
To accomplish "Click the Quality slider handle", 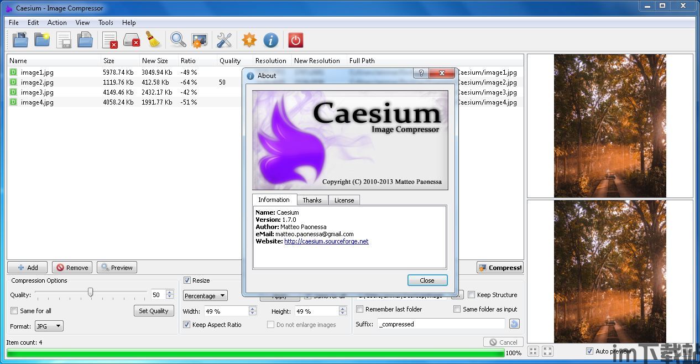I will tap(90, 293).
